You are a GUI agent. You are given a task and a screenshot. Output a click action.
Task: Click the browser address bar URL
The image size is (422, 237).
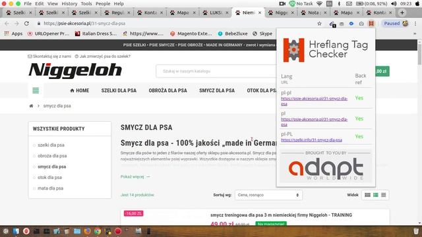tap(84, 24)
